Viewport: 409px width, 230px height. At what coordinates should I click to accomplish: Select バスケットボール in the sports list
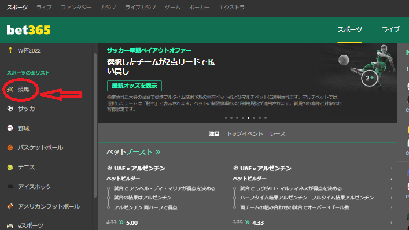[x=40, y=148]
